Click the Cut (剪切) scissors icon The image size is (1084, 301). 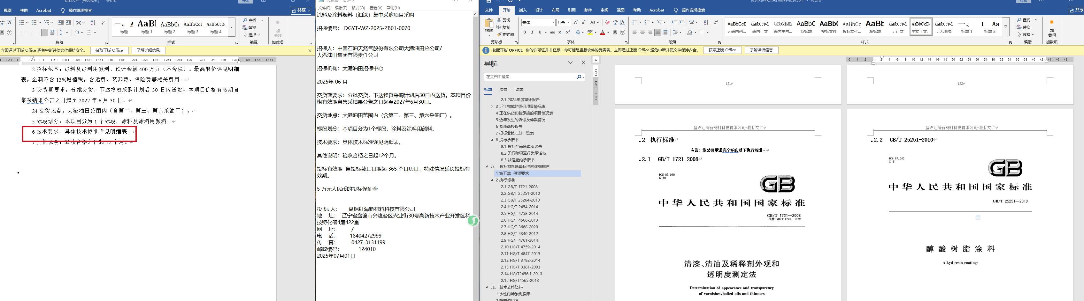click(499, 20)
